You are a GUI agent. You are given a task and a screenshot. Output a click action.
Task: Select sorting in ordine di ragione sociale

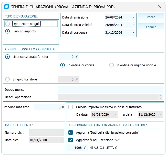[111, 65]
